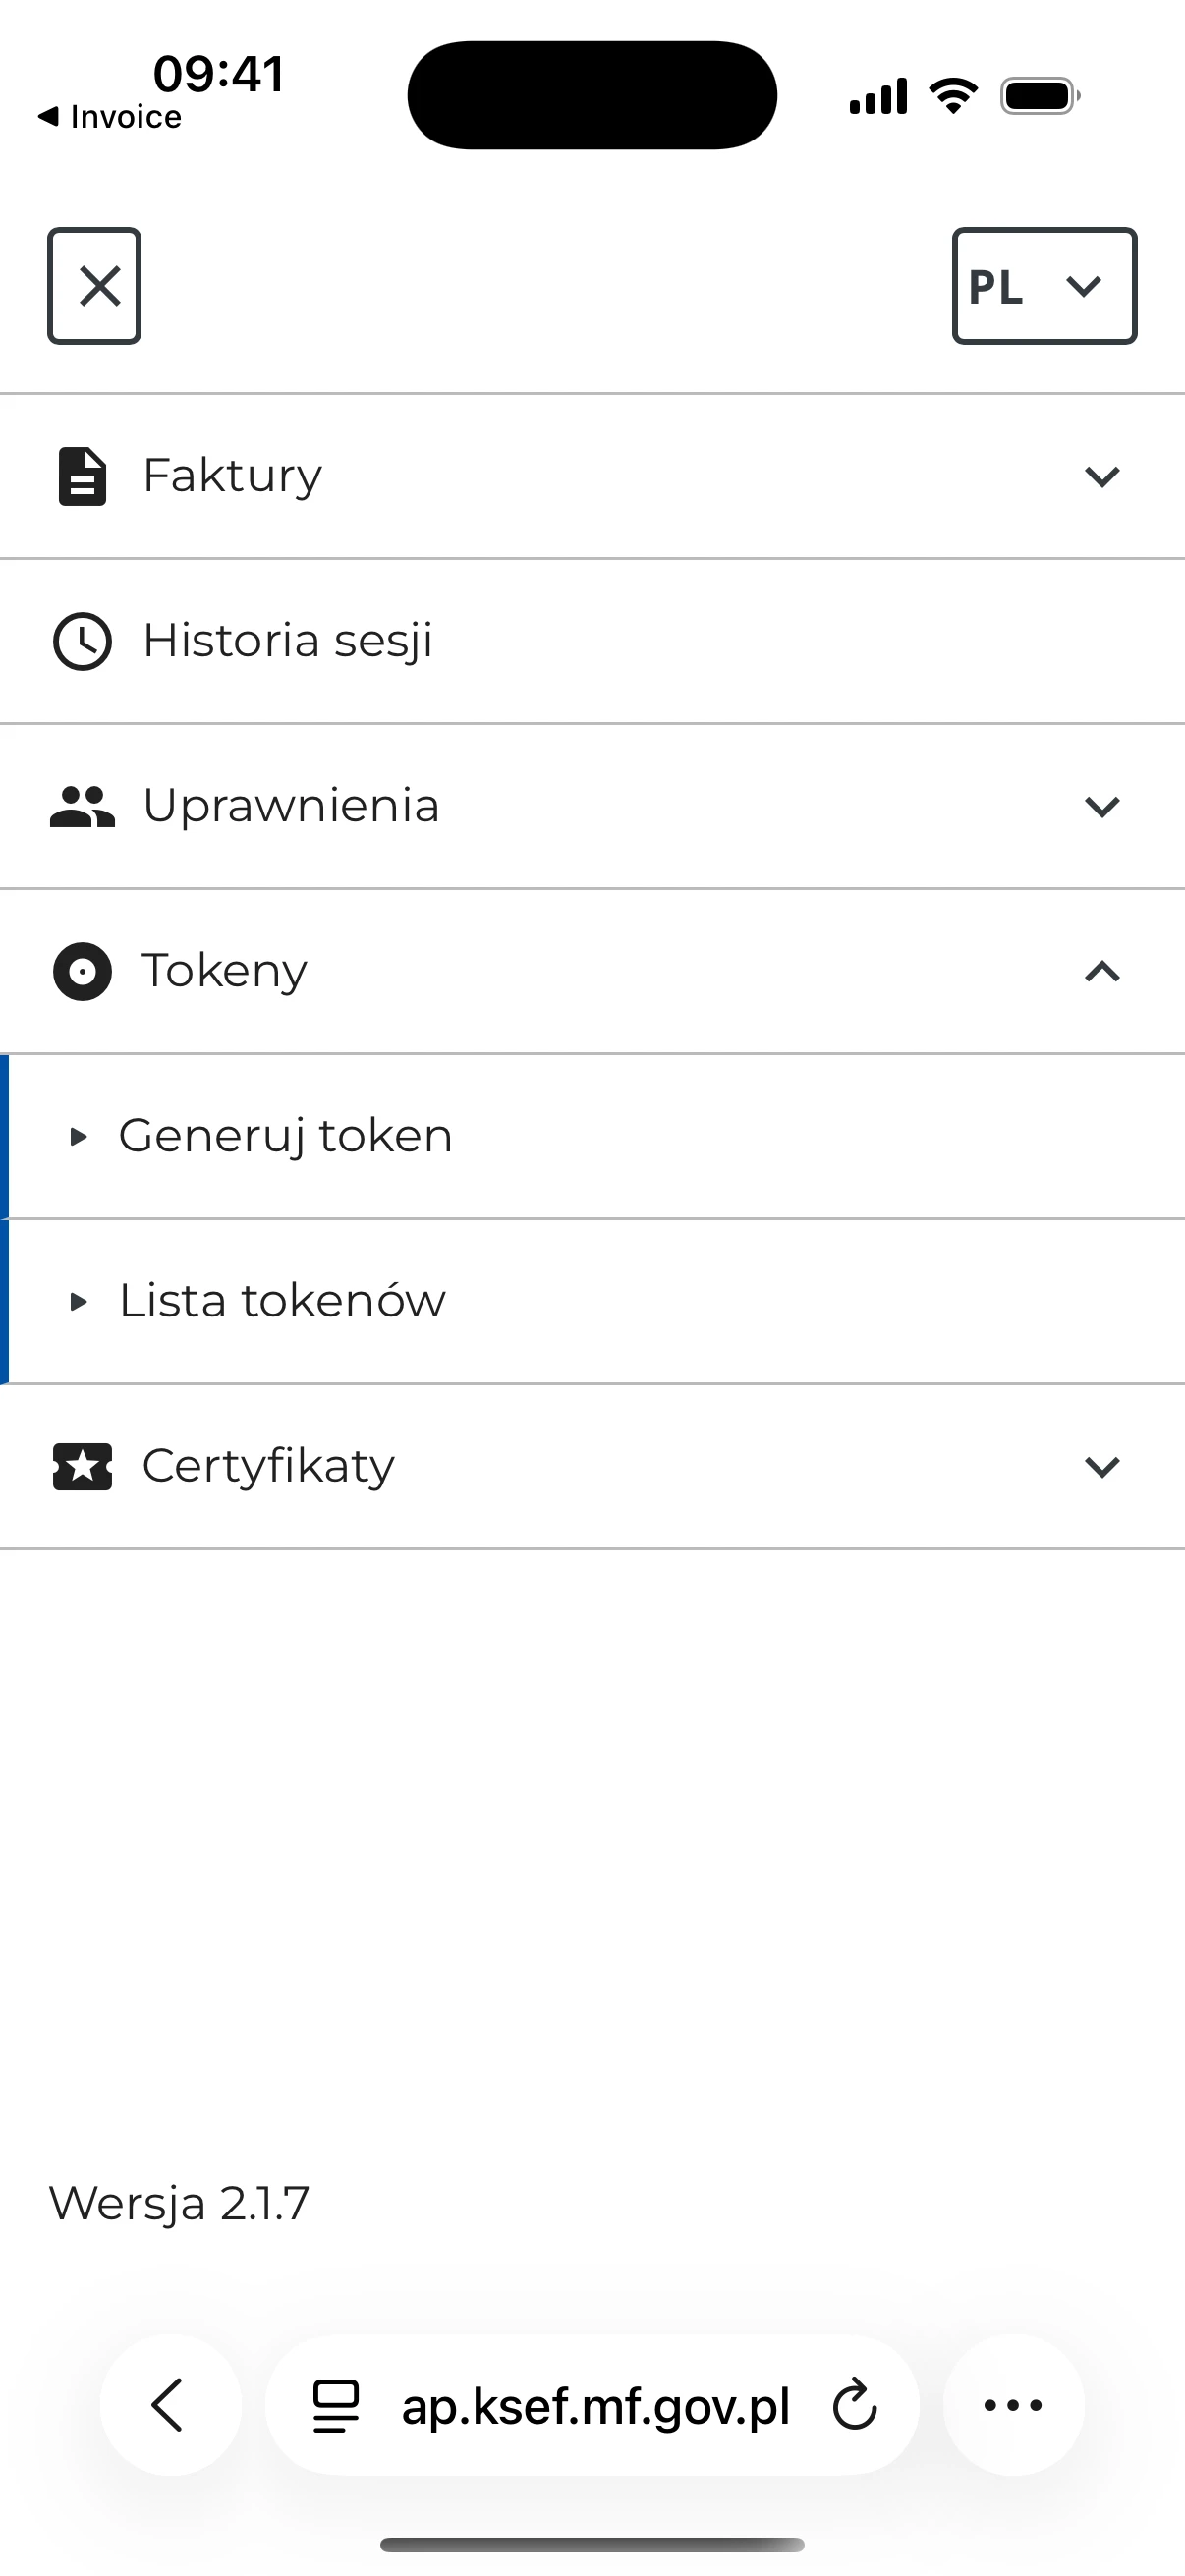Click the Historia sesji clock icon

[83, 641]
